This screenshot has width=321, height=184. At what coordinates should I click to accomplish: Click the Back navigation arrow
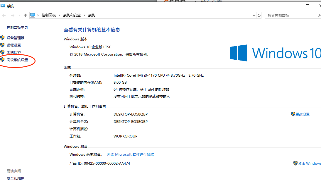pos(4,16)
